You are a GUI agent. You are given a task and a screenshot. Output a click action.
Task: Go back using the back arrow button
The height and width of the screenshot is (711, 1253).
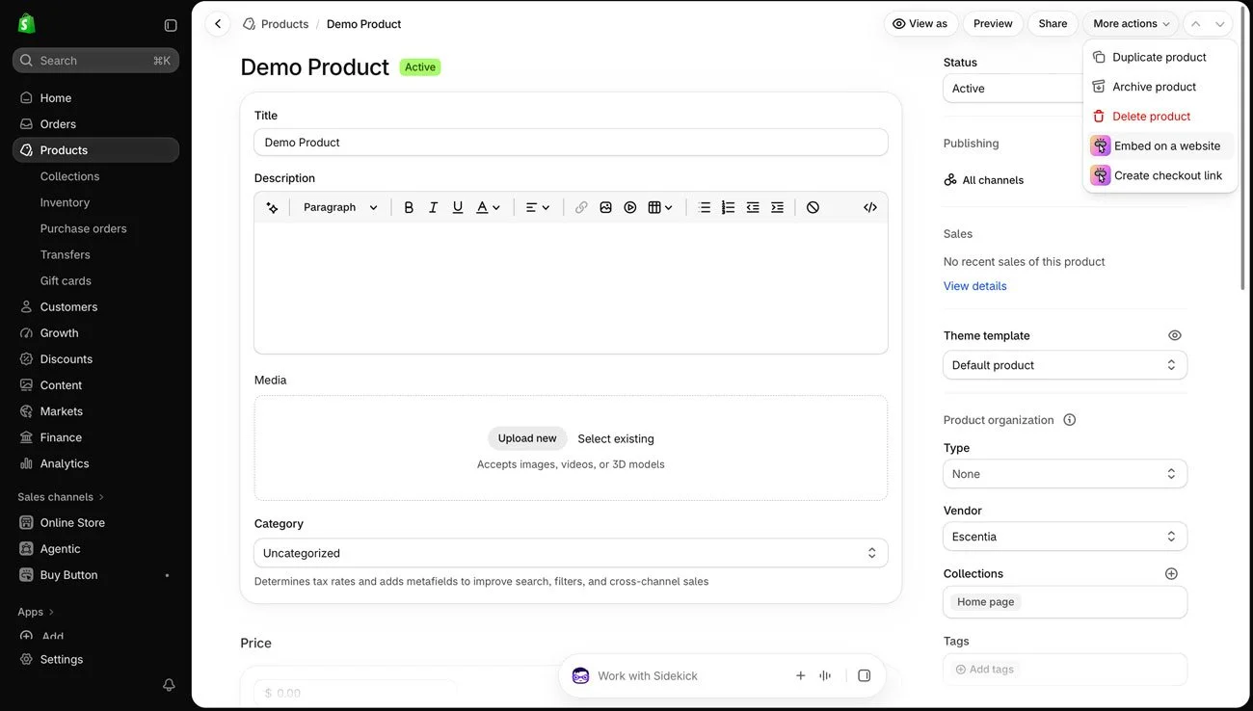tap(218, 24)
